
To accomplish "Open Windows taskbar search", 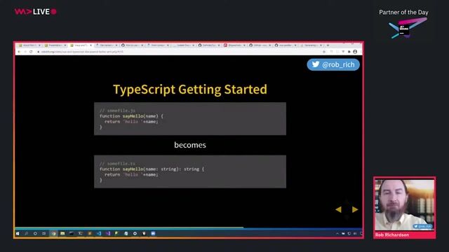I will pyautogui.click(x=27, y=233).
